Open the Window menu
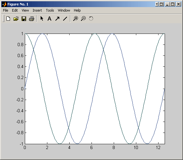Screen dimensions: 183x160 (64, 10)
